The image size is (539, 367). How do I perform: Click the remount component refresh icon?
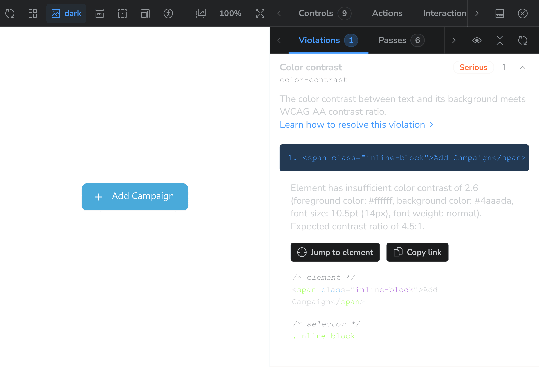pos(10,13)
